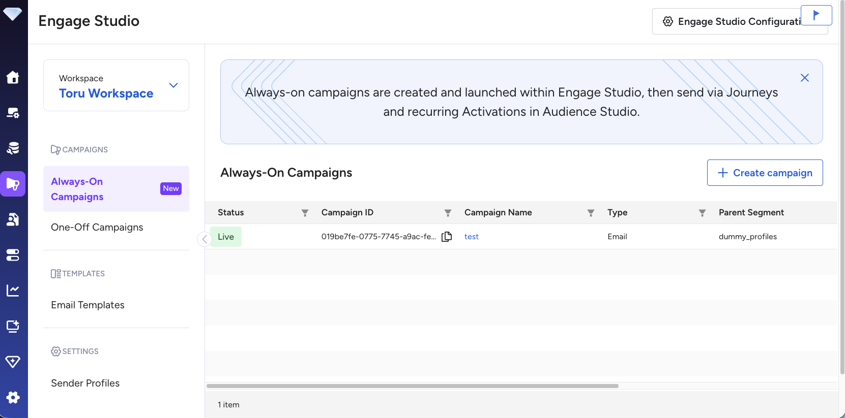Viewport: 845px width, 418px height.
Task: Click the diamond gem icon in sidebar
Action: [13, 362]
